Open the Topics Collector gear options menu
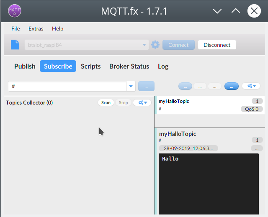Image resolution: width=268 pixels, height=217 pixels. click(142, 102)
